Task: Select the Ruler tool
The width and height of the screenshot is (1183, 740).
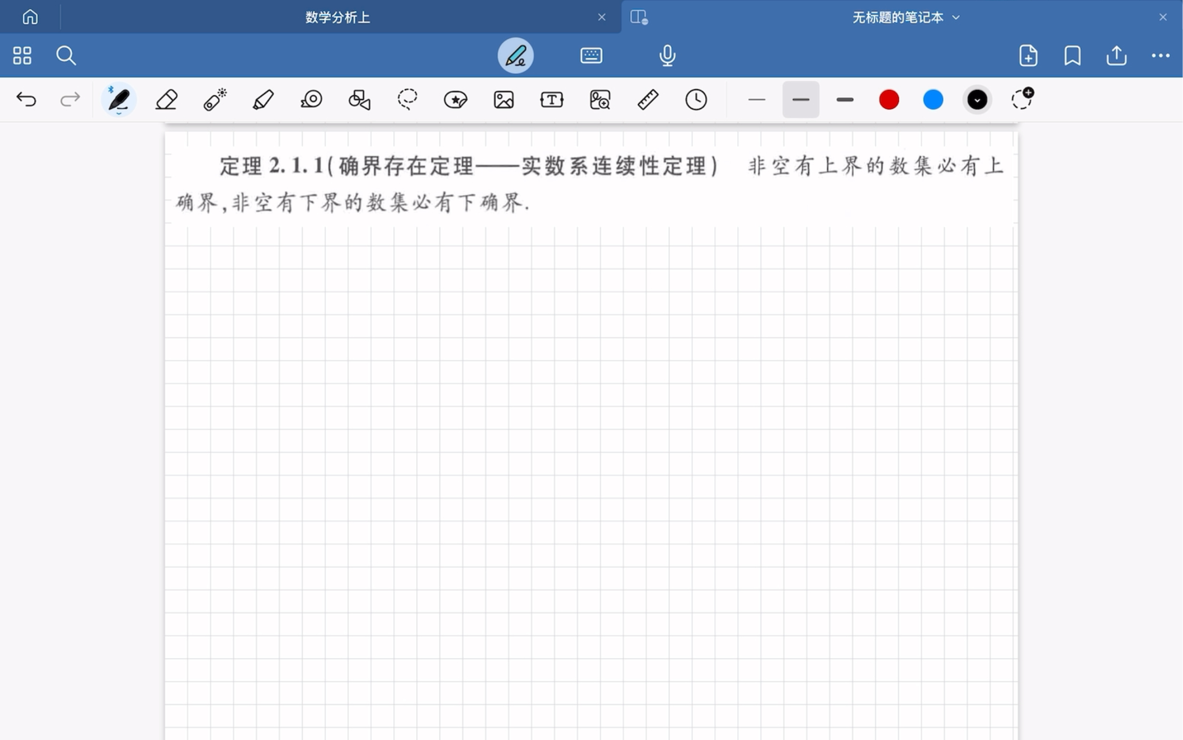Action: click(x=648, y=99)
